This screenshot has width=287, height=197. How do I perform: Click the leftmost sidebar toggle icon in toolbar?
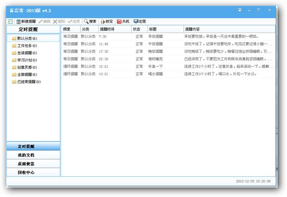click(x=10, y=22)
